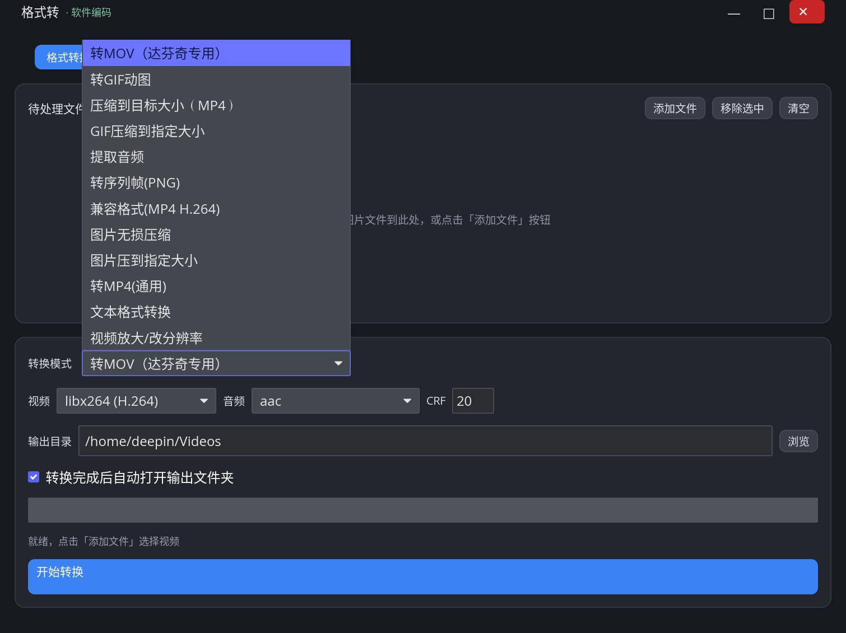The width and height of the screenshot is (846, 633).
Task: Close the 格式转 window
Action: point(807,12)
